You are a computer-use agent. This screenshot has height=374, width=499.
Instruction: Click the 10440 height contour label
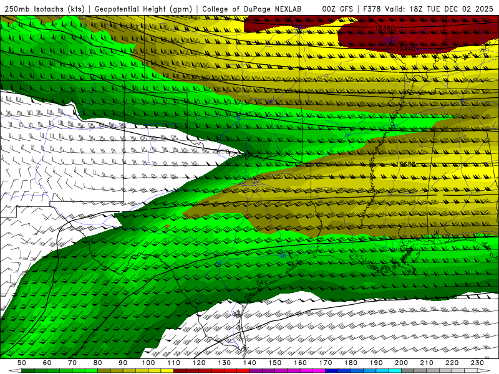(406, 49)
